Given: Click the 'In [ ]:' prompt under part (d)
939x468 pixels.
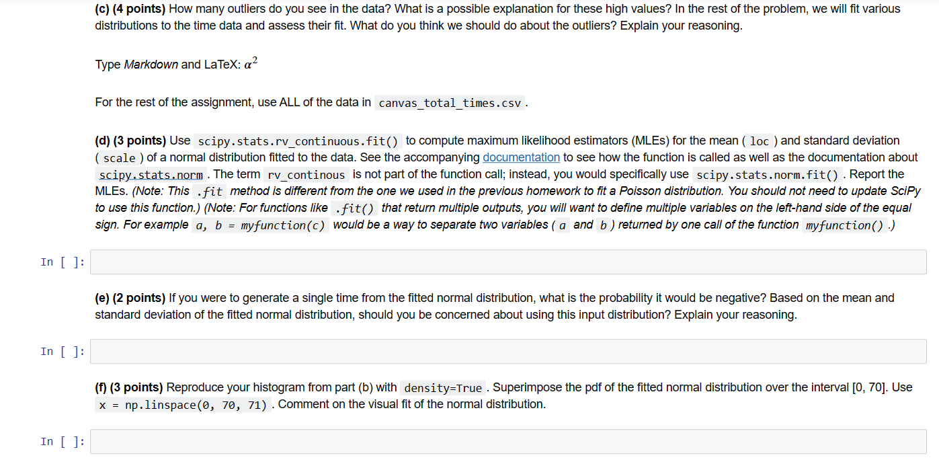Looking at the screenshot, I should tap(63, 262).
